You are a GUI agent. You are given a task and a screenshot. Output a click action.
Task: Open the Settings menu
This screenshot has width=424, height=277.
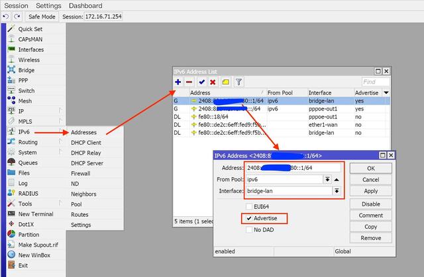pos(48,6)
